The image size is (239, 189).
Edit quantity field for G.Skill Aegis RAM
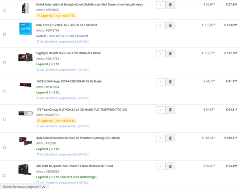[161, 82]
